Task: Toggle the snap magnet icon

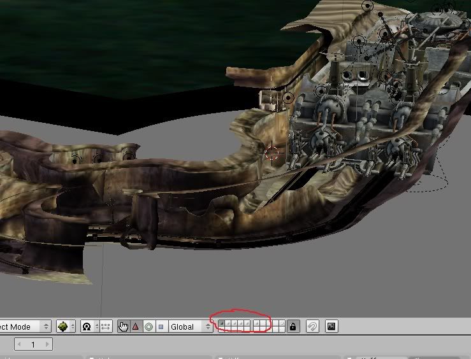Action: point(312,327)
